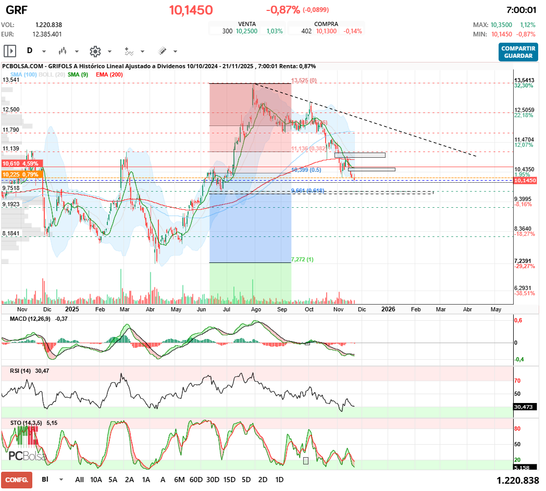The image size is (546, 491).
Task: Click the GRF ticker symbol
Action: pos(17,10)
